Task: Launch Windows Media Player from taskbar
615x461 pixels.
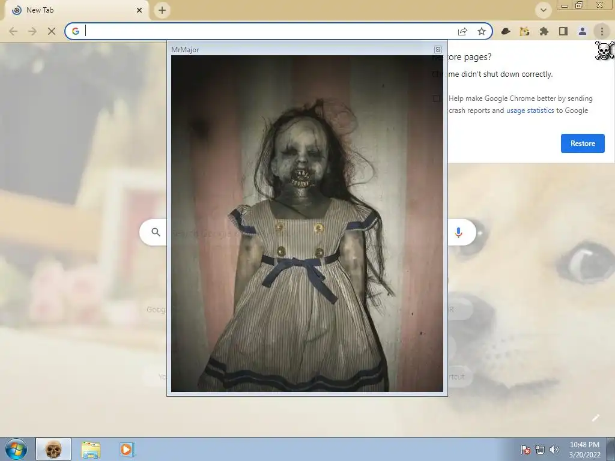Action: pos(127,449)
